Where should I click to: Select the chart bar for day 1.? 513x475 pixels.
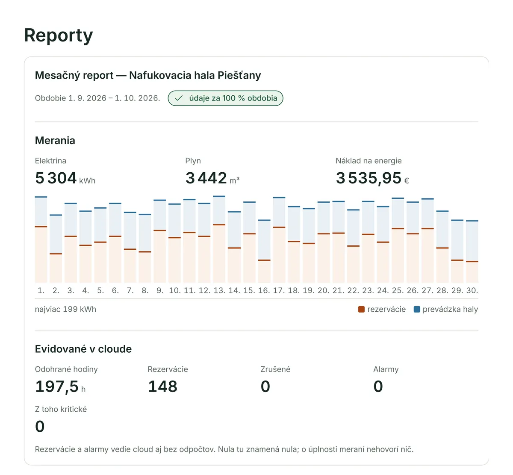[41, 239]
